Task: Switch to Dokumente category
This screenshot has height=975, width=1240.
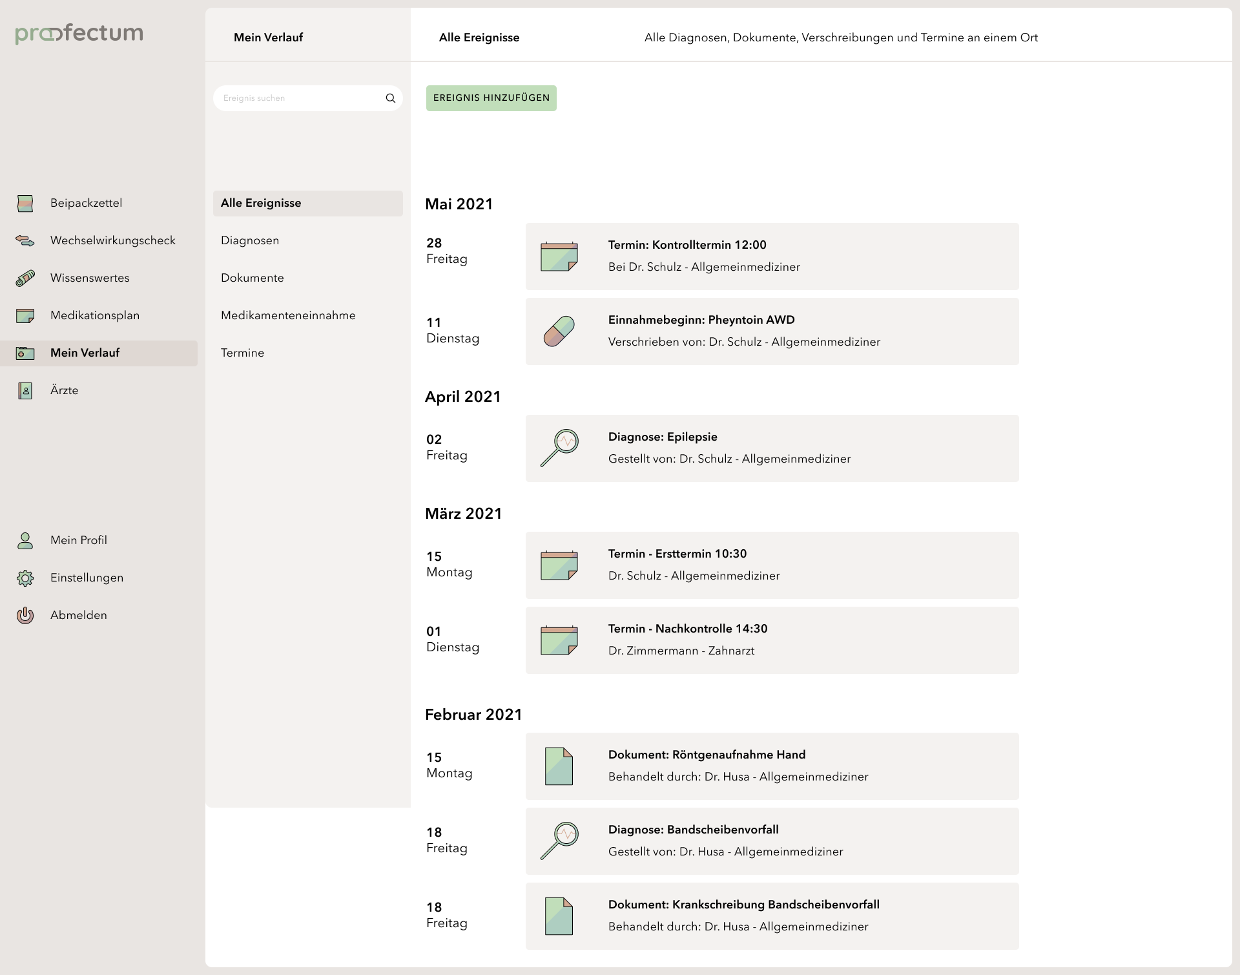Action: 253,278
